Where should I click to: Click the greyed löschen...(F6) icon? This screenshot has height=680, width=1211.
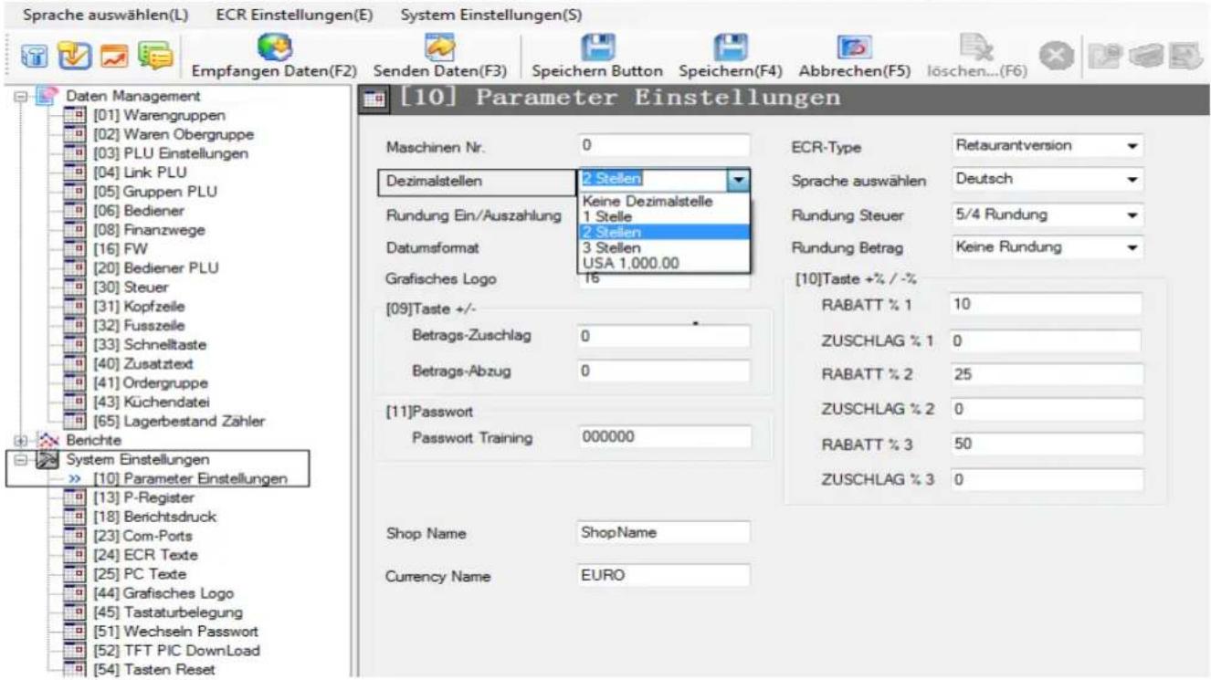pyautogui.click(x=975, y=48)
